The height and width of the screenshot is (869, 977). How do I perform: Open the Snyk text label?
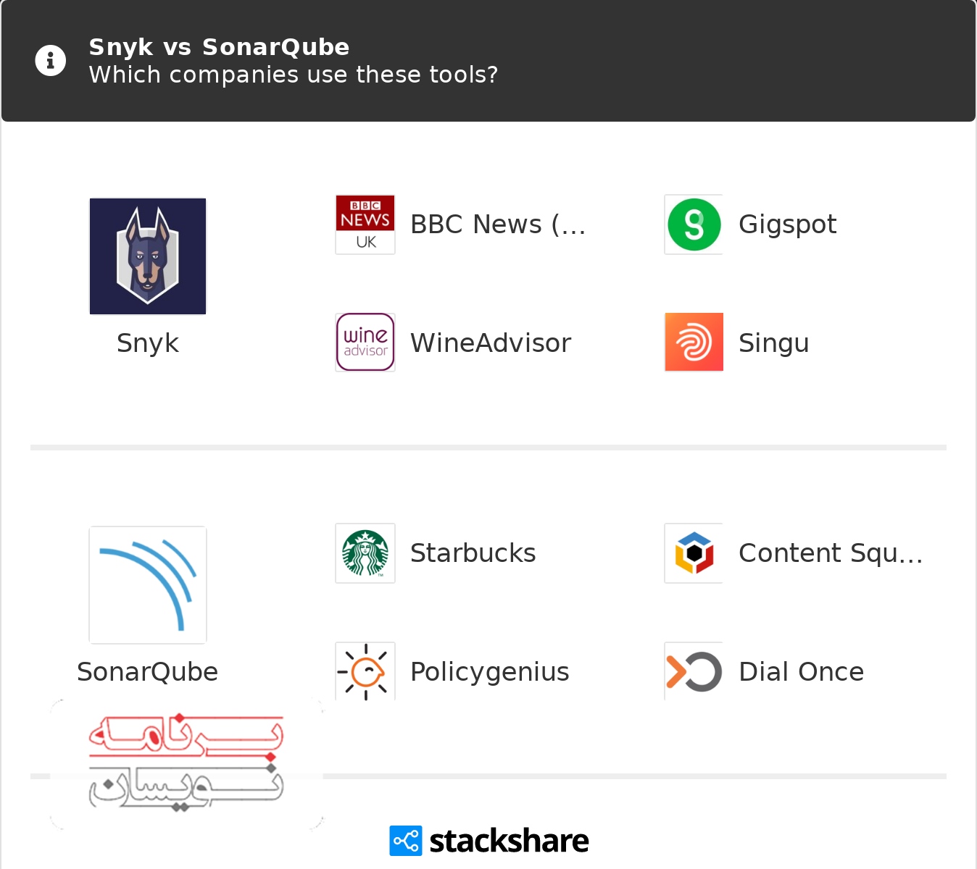pos(148,343)
